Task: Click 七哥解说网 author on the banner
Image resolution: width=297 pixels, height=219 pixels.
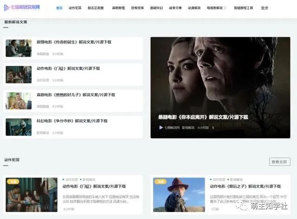Action: tap(172, 128)
